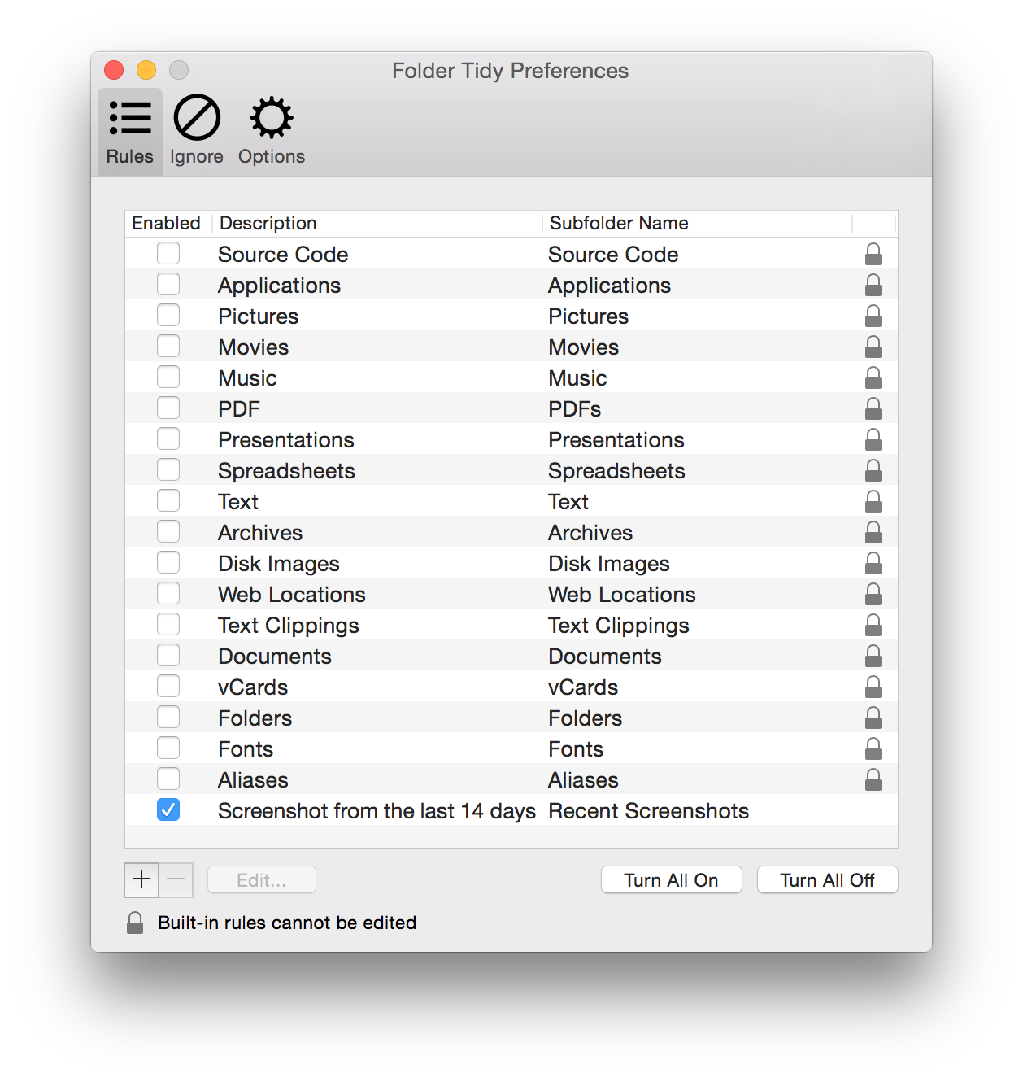
Task: Select the 'Disk Images' description text
Action: click(x=279, y=564)
